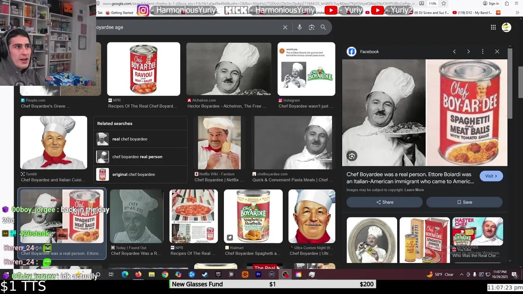Viewport: 523px width, 294px height.
Task: Open the Google apps grid
Action: (x=493, y=27)
